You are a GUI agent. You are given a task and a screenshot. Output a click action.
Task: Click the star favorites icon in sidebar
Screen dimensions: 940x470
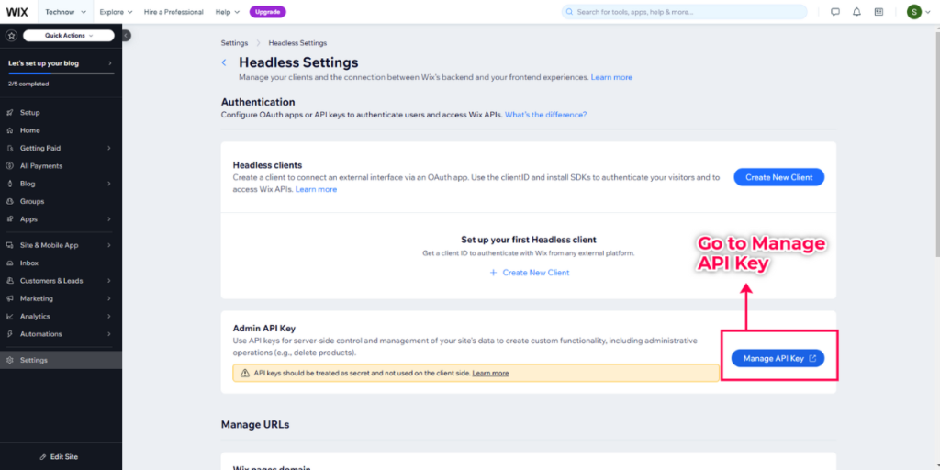pyautogui.click(x=11, y=36)
